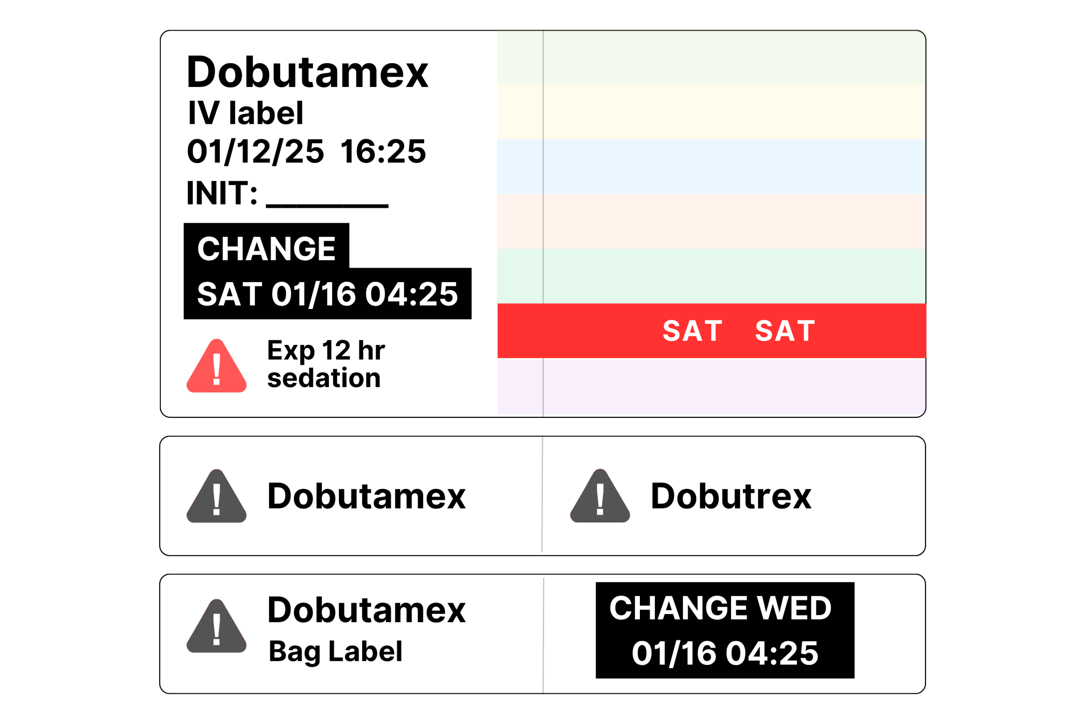This screenshot has height=724, width=1087.
Task: Click the CHANGE black header box
Action: [266, 246]
